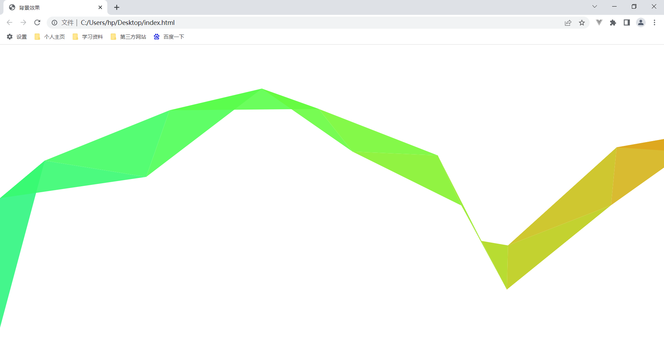Reload the page with the refresh icon

(37, 22)
